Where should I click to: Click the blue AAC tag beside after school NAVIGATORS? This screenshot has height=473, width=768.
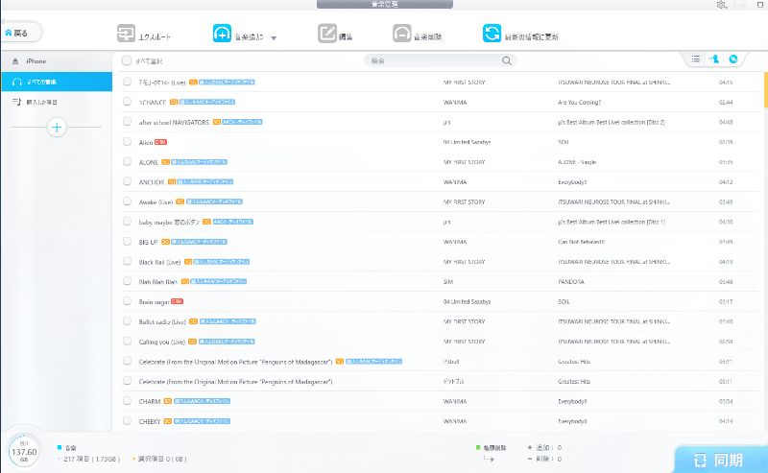pos(242,122)
